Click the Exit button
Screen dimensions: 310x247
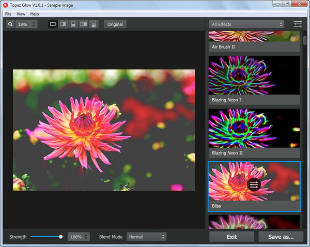click(x=231, y=237)
